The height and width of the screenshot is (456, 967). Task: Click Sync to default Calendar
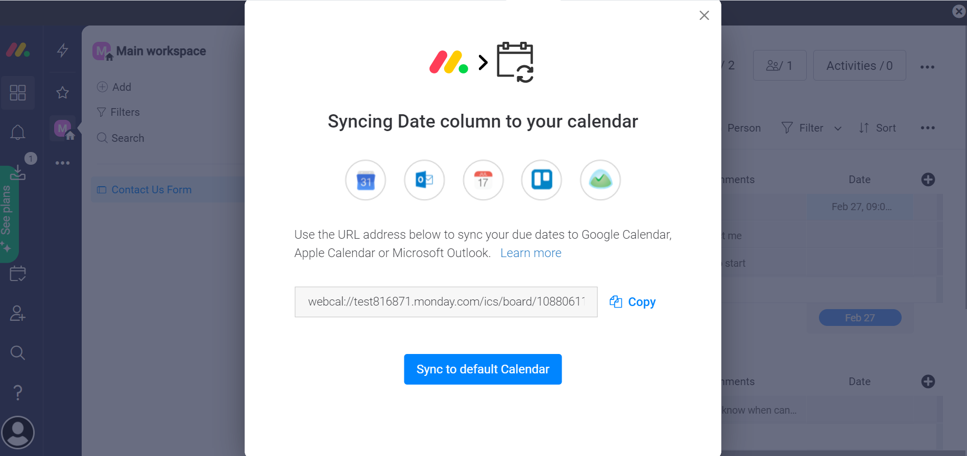482,369
